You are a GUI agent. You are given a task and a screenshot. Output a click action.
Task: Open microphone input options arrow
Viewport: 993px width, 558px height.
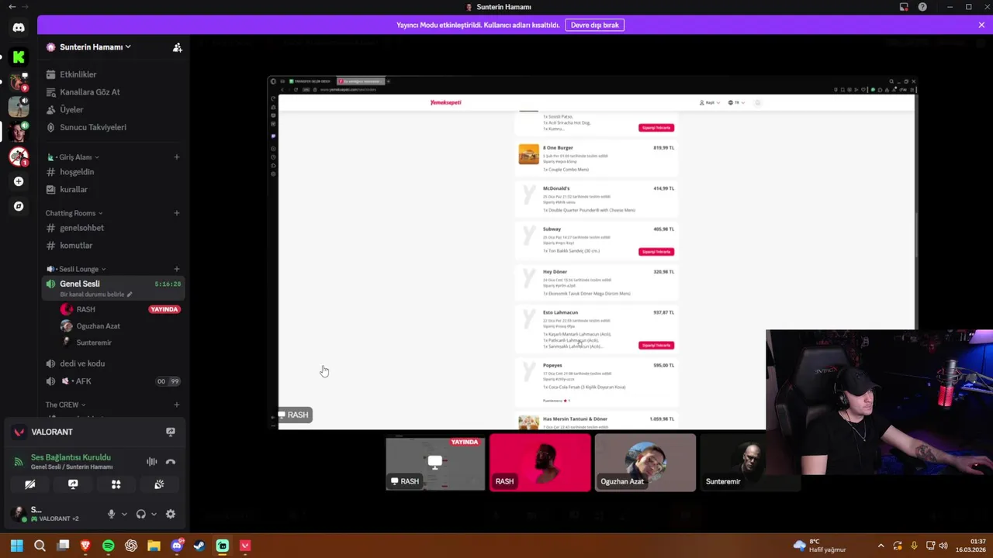124,514
